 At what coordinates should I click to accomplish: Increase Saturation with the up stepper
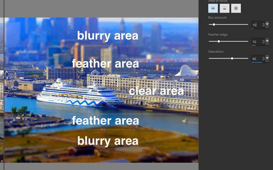[x=263, y=57]
